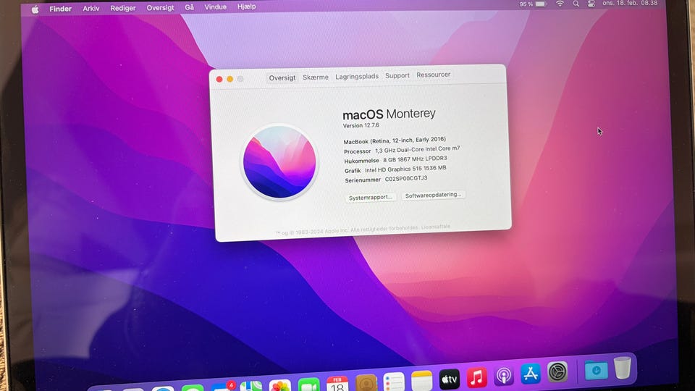Select the Oversigt tab in the window

coord(282,77)
